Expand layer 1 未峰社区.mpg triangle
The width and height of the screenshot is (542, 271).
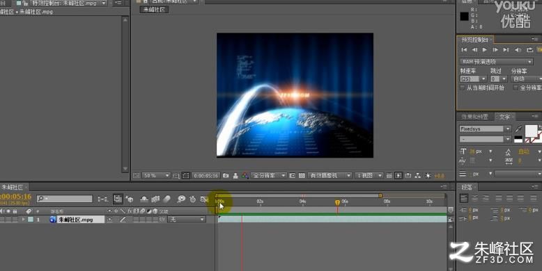(24, 220)
